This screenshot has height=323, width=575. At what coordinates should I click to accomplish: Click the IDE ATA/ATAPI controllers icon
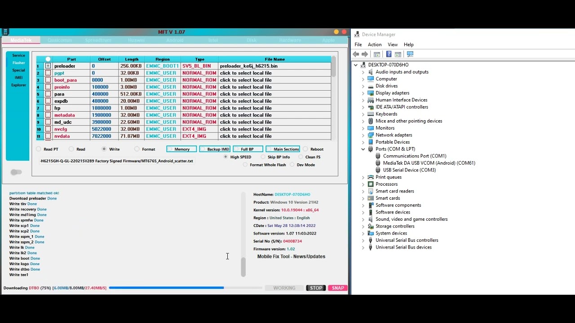tap(371, 107)
